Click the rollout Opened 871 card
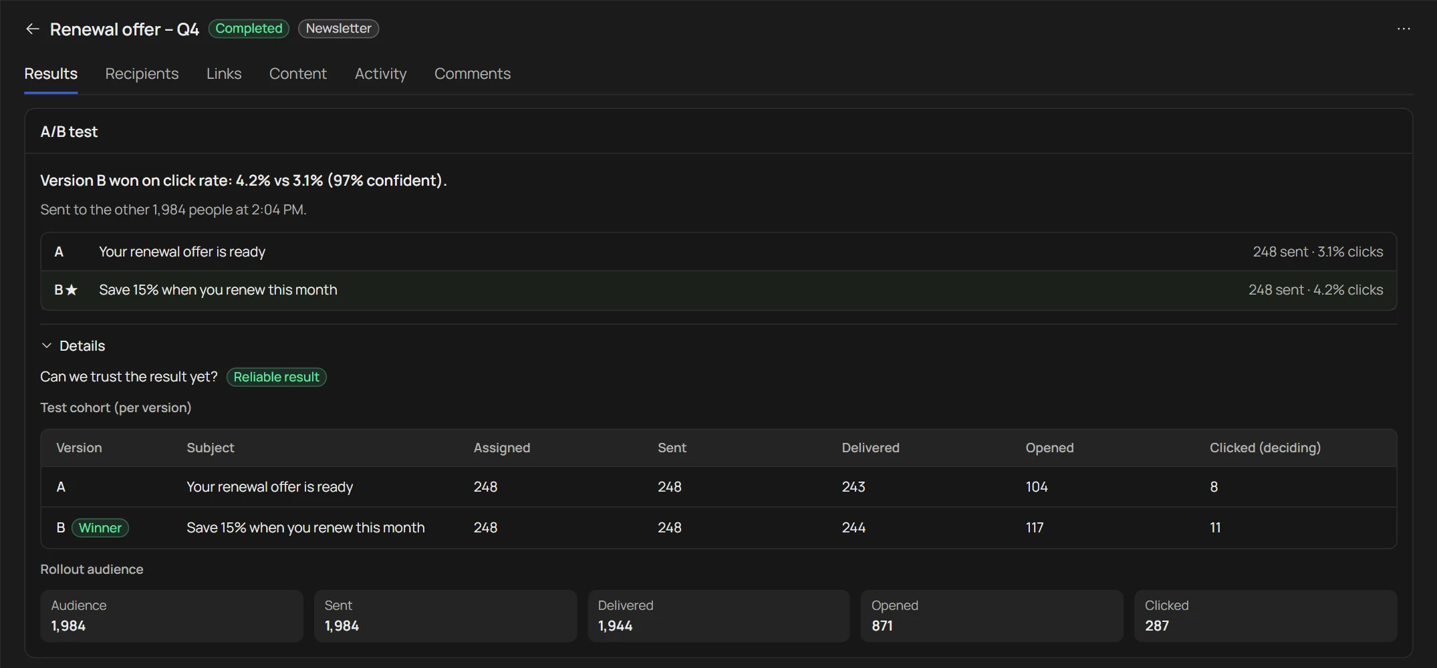This screenshot has width=1437, height=668. pyautogui.click(x=992, y=616)
